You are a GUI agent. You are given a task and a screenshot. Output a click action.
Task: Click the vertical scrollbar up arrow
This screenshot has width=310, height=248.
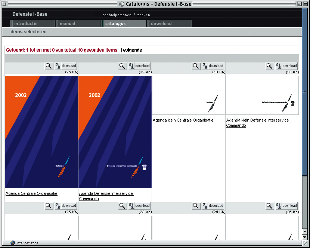pos(305,232)
